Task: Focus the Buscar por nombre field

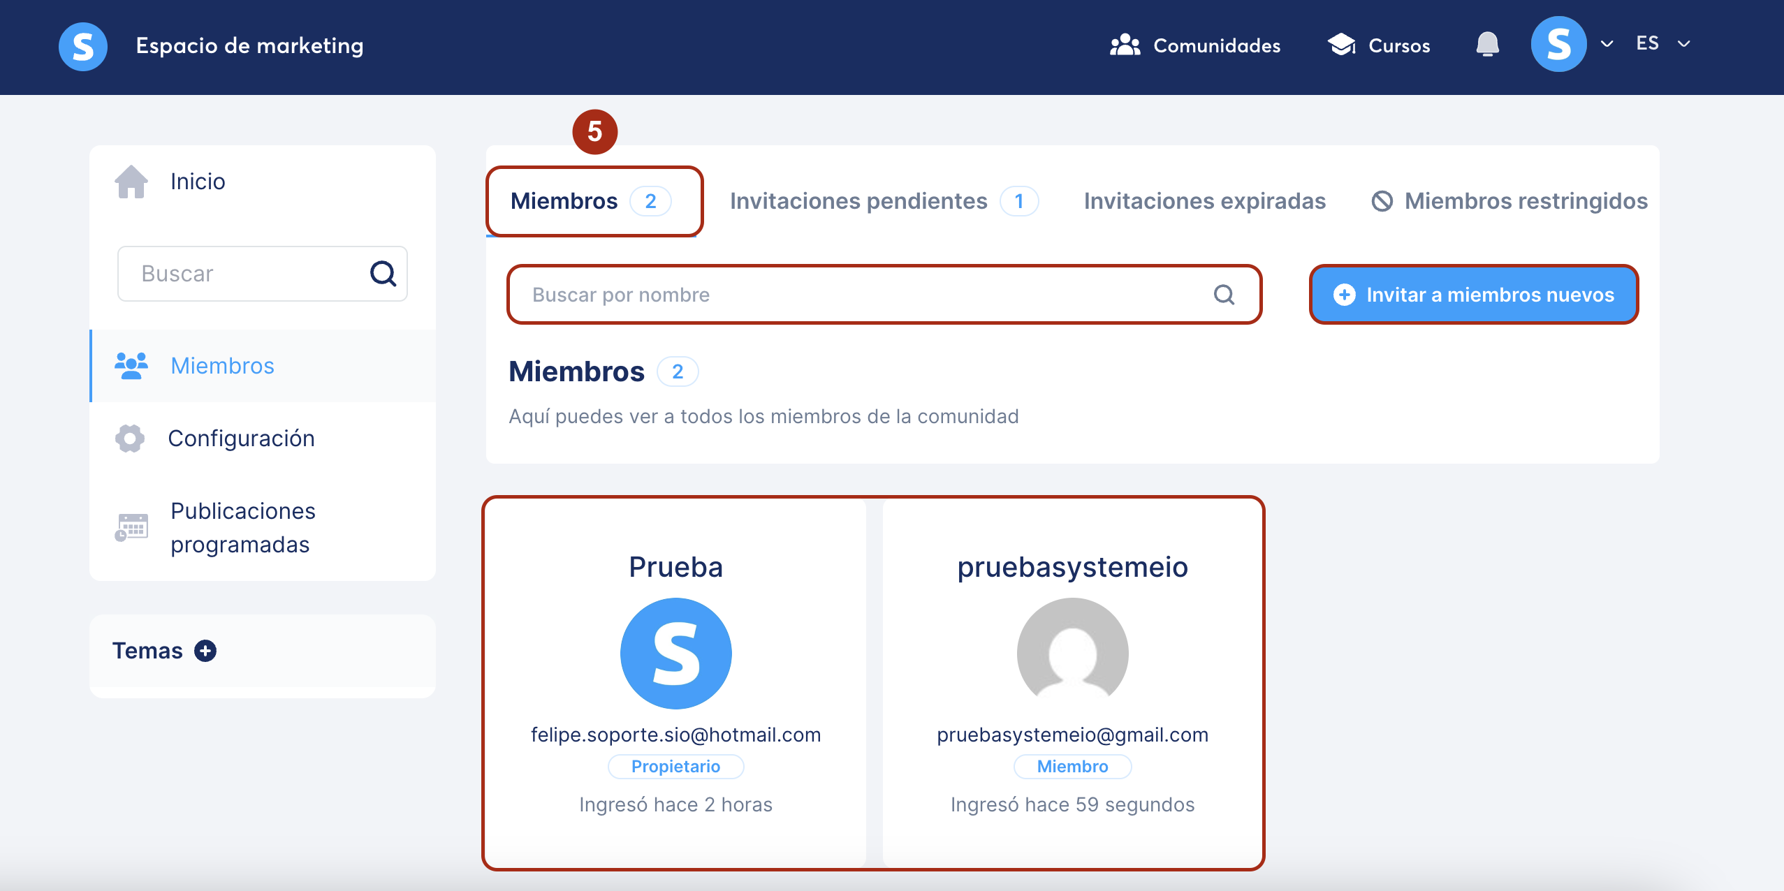Action: point(884,295)
